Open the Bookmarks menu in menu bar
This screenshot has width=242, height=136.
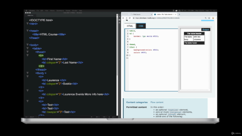pyautogui.click(x=60, y=11)
